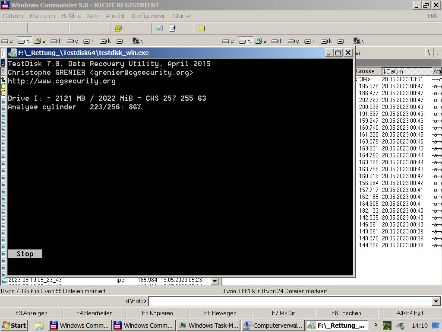The height and width of the screenshot is (332, 442).
Task: Click the blue notebook toolbar icon
Action: click(x=160, y=28)
